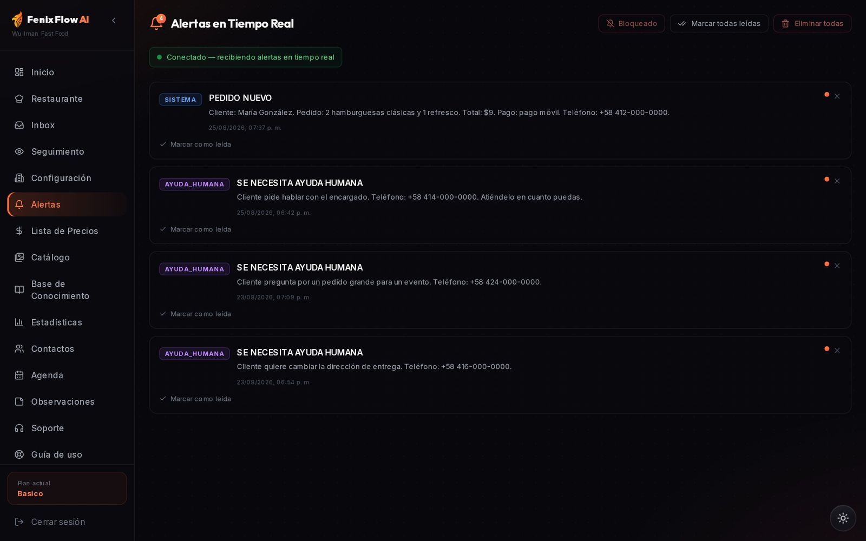This screenshot has width=866, height=541.
Task: Toggle light theme with the sun icon
Action: [843, 518]
